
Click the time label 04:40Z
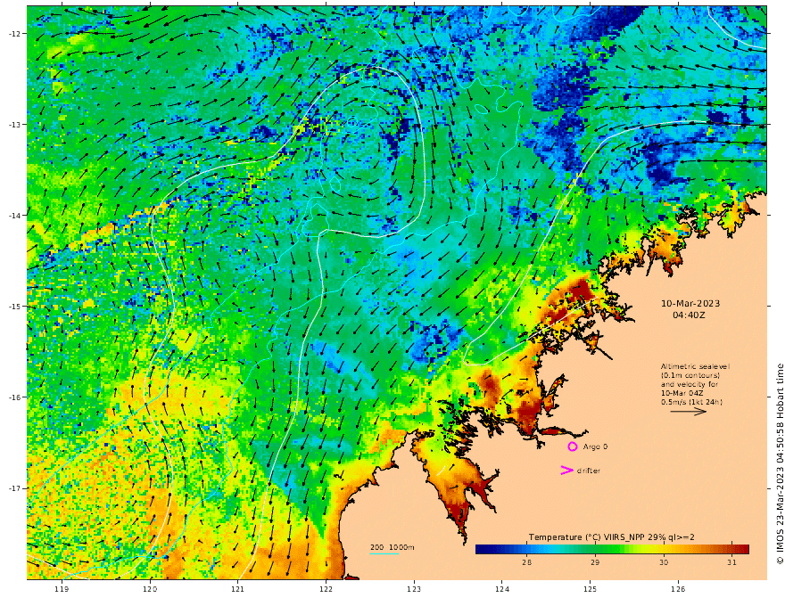(689, 315)
